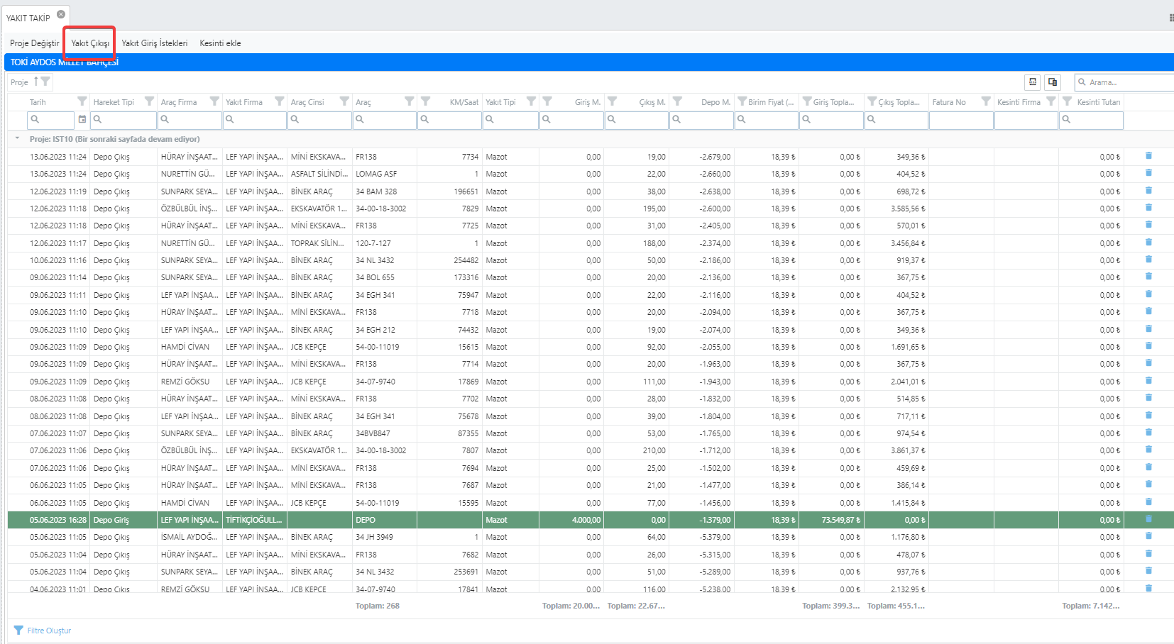
Task: Collapse the Proje: IST10 group row
Action: pyautogui.click(x=17, y=139)
